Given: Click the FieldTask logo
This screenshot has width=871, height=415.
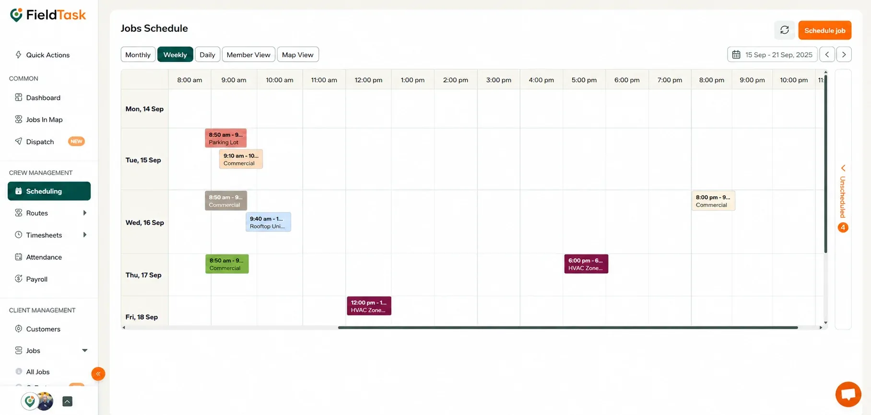Looking at the screenshot, I should (x=48, y=15).
